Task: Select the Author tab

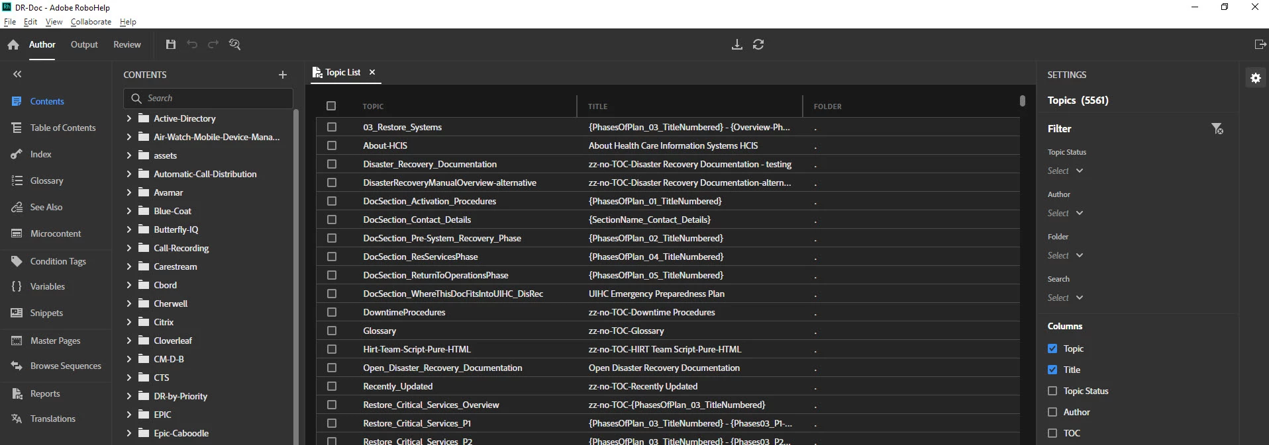Action: 42,44
